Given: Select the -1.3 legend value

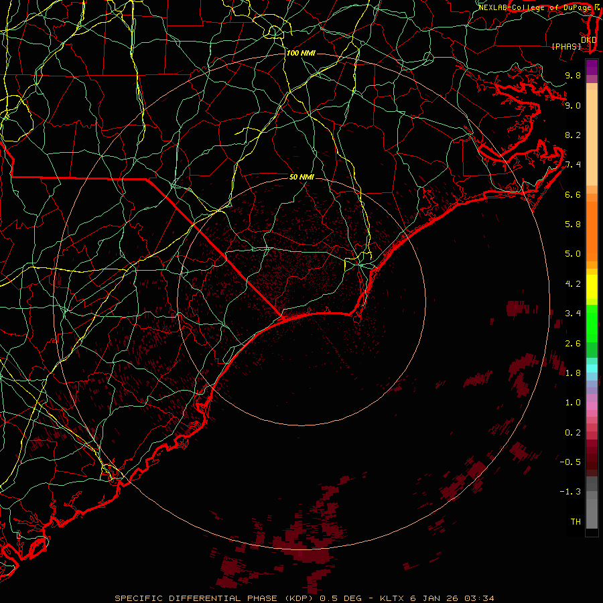Looking at the screenshot, I should coord(570,492).
